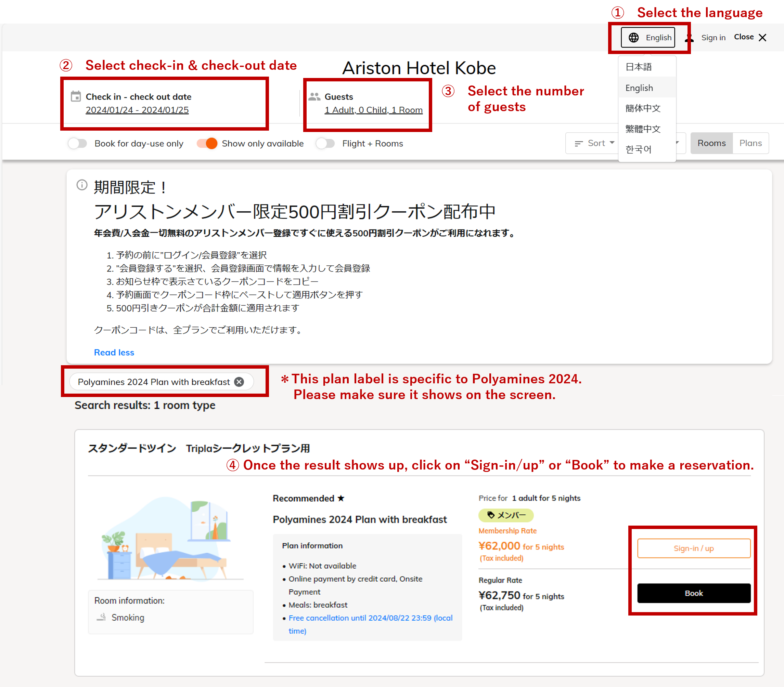Click the Ariston Hotel Kobe heading
This screenshot has height=687, width=784.
[x=419, y=68]
